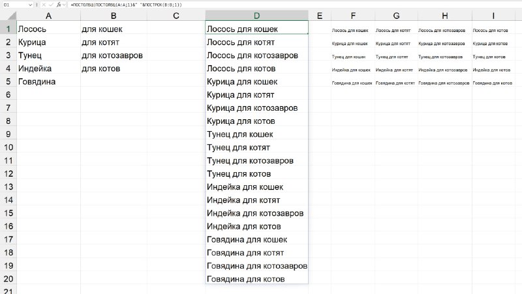Image resolution: width=522 pixels, height=294 pixels.
Task: Expand the dropdown next to the fx button
Action: pyautogui.click(x=64, y=5)
